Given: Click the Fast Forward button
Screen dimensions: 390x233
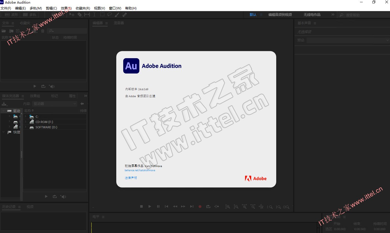Looking at the screenshot, I should (183, 207).
